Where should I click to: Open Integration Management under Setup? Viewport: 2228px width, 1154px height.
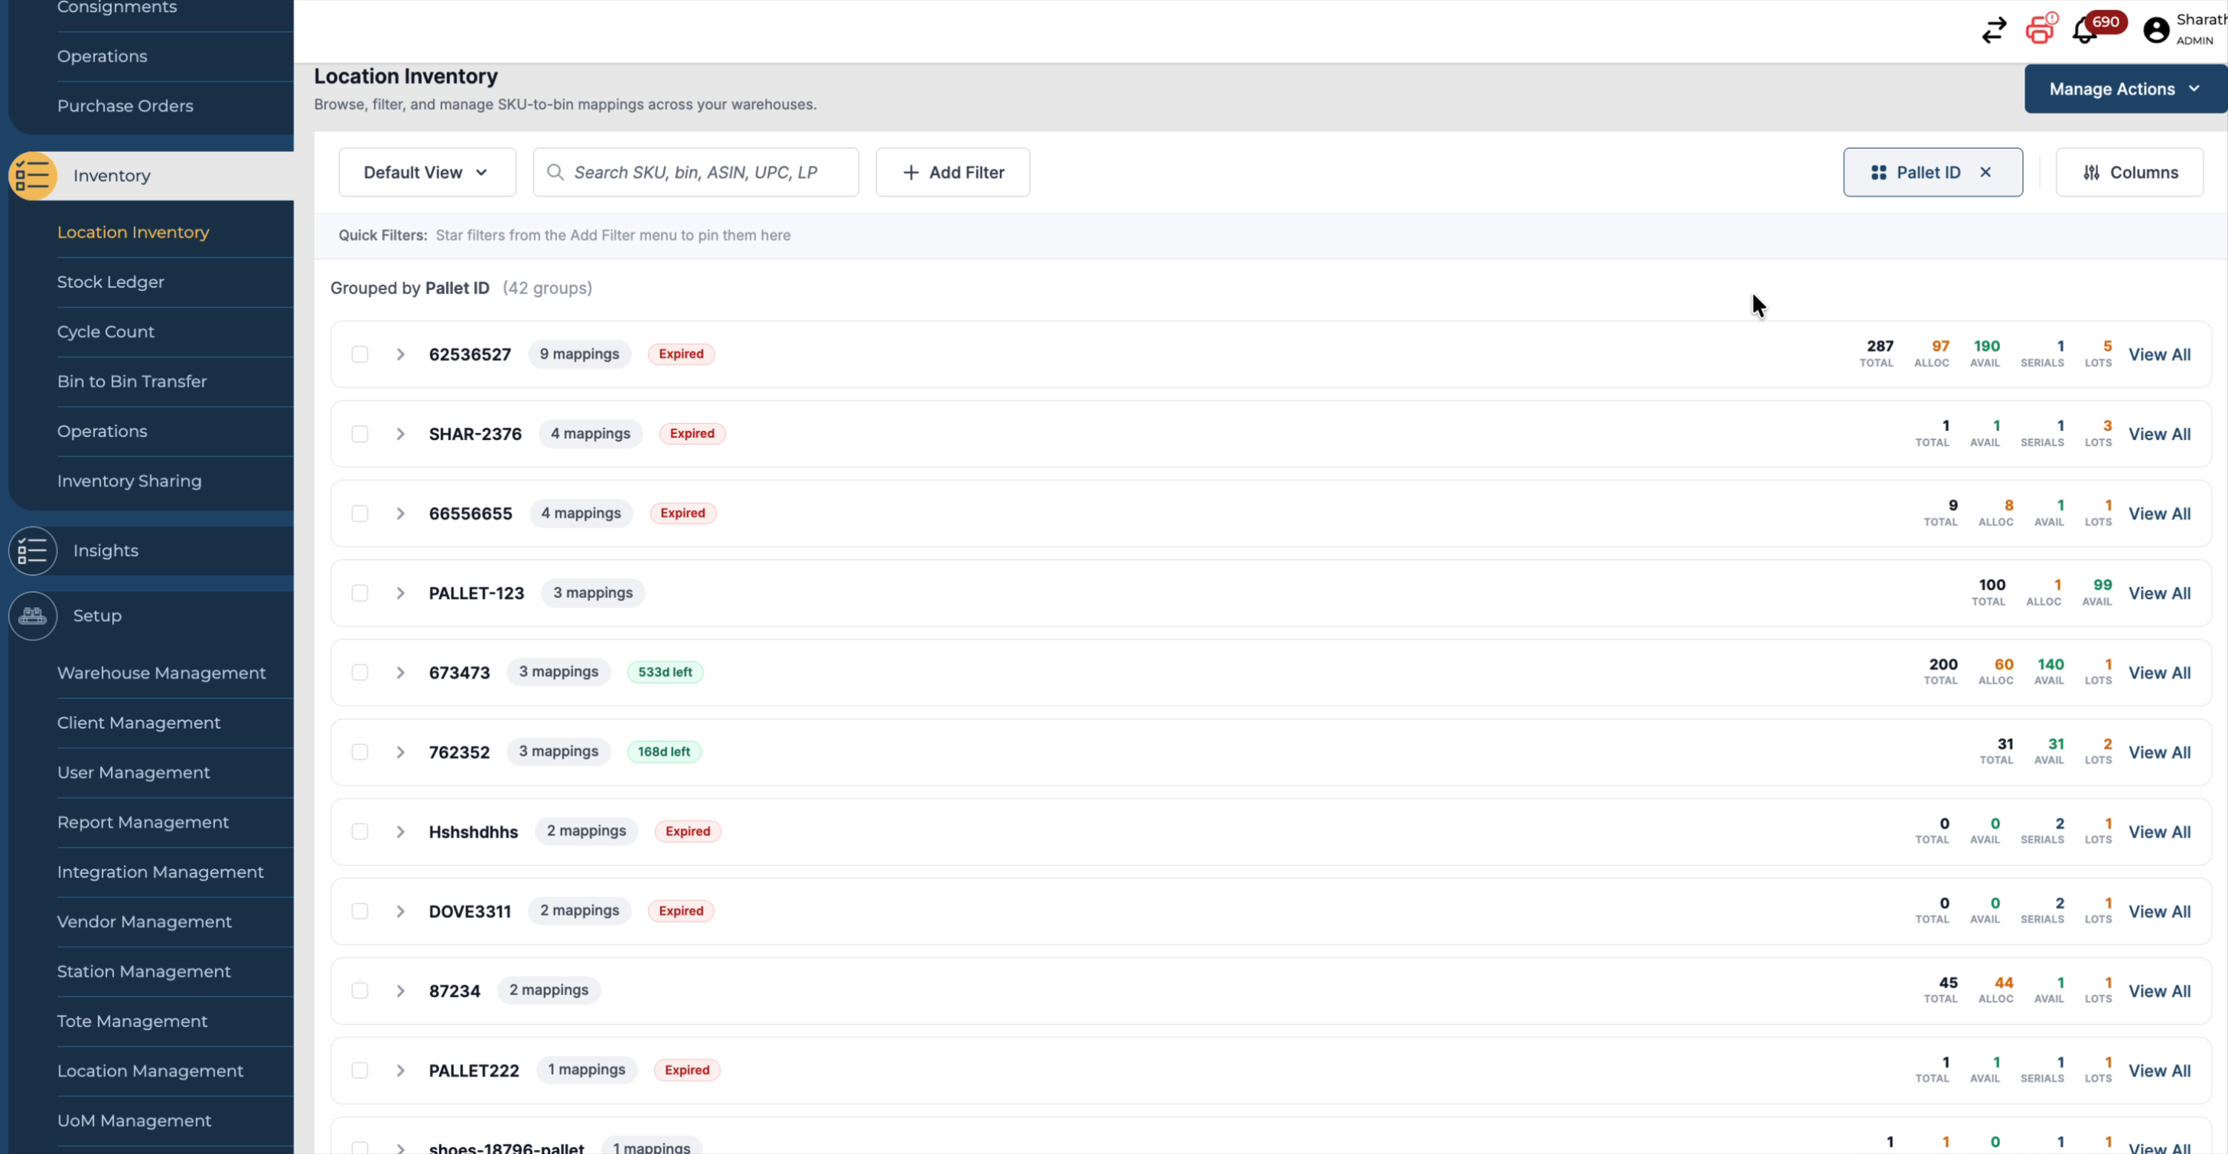[x=161, y=872]
